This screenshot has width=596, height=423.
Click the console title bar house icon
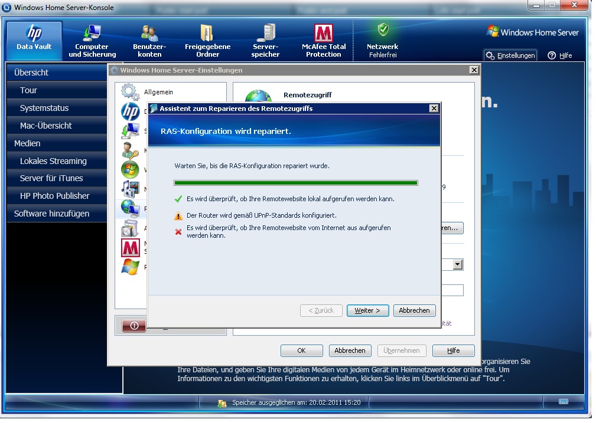(x=7, y=8)
